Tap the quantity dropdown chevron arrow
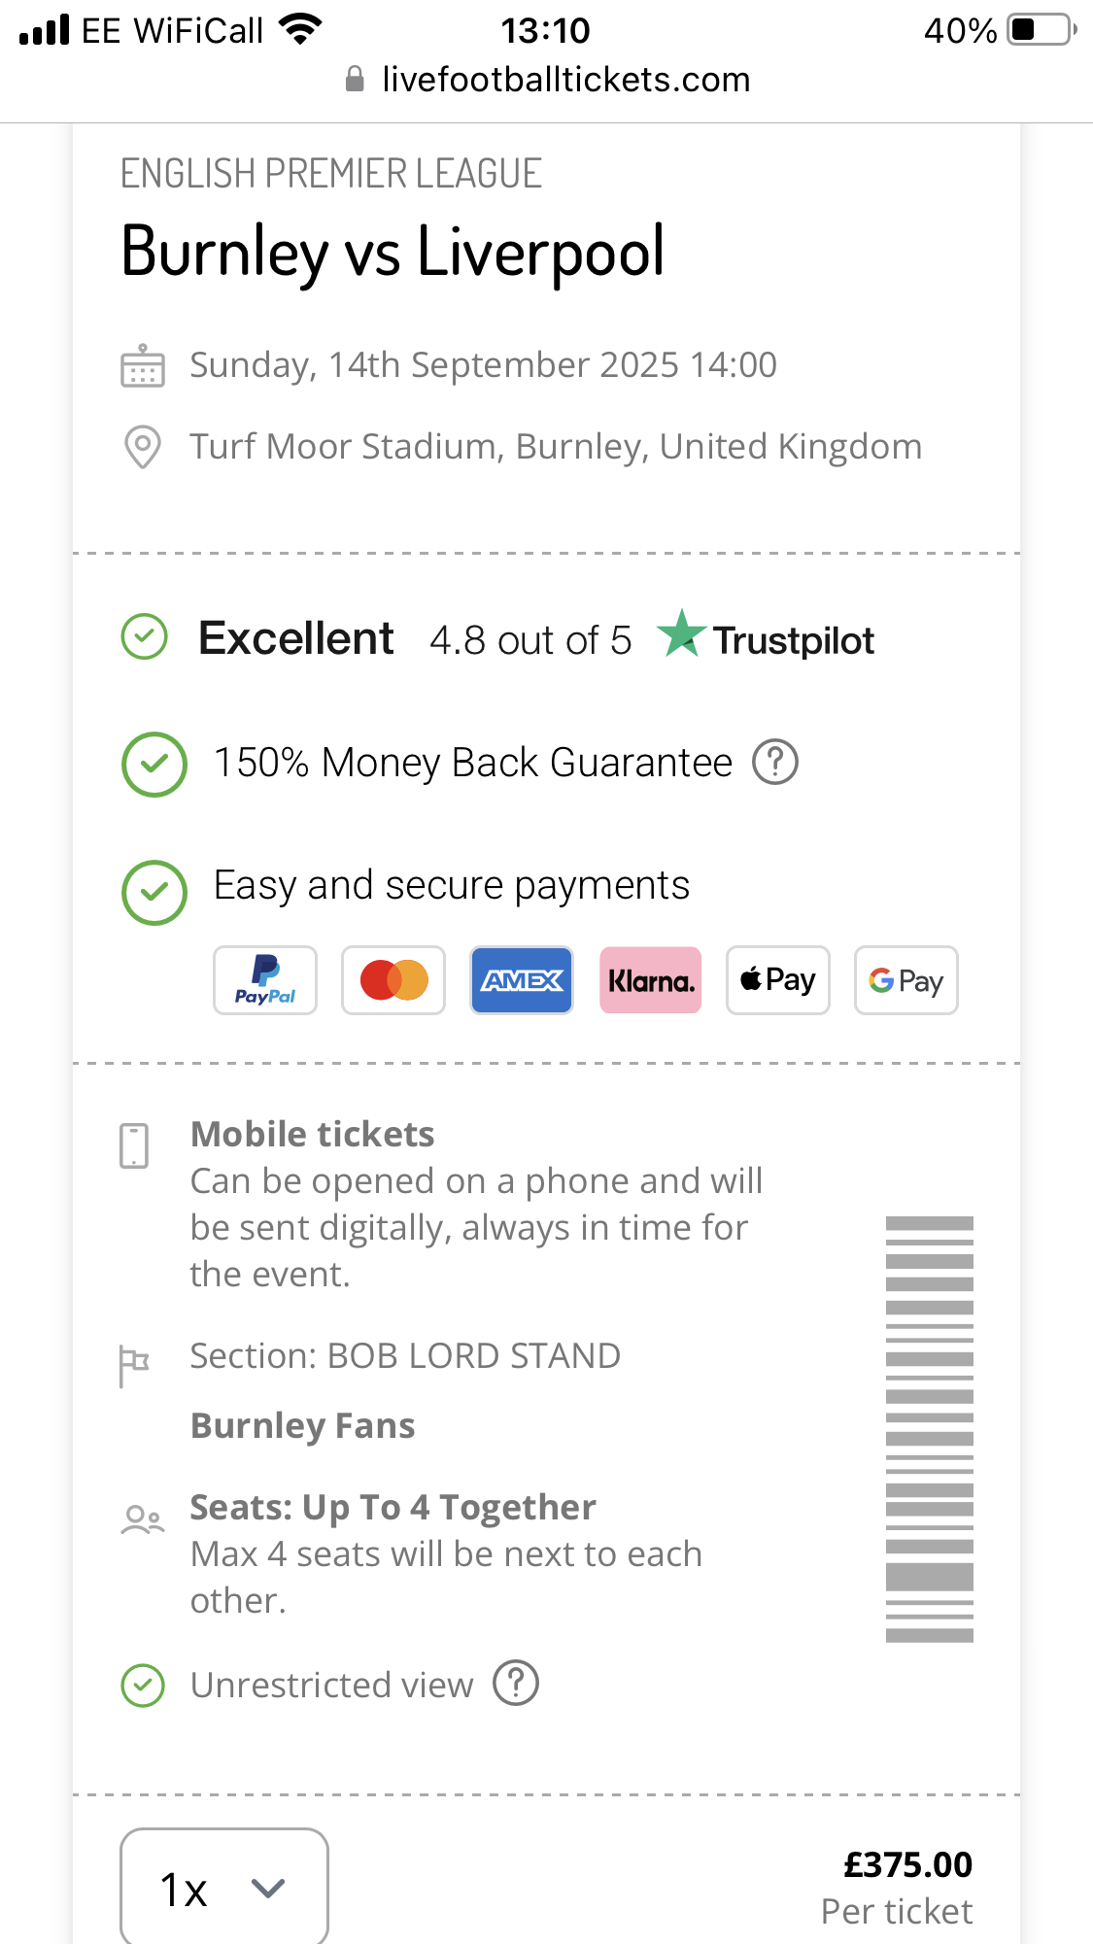Screen dimensions: 1093x1944 (x=267, y=1889)
